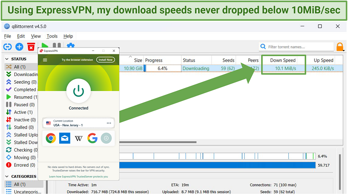Select Completed status filter
This screenshot has height=195, width=348.
point(21,89)
